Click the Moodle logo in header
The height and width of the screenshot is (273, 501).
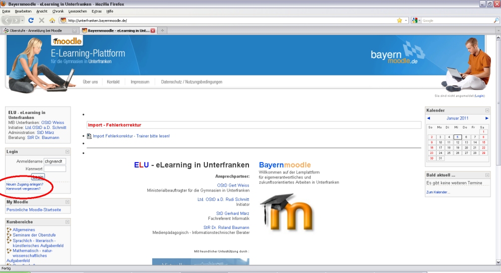pyautogui.click(x=67, y=41)
